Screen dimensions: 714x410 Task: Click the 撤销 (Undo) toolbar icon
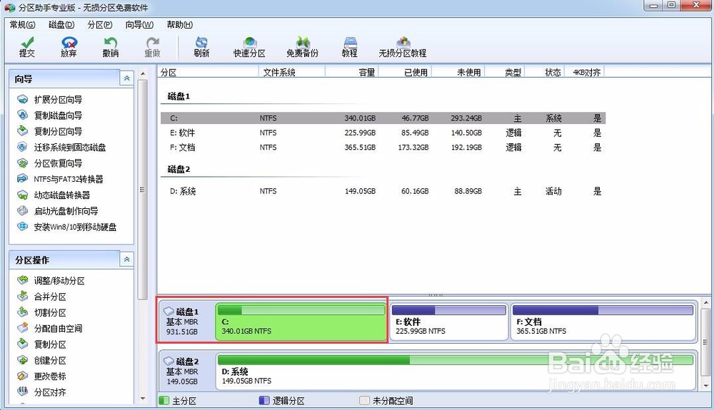[111, 47]
